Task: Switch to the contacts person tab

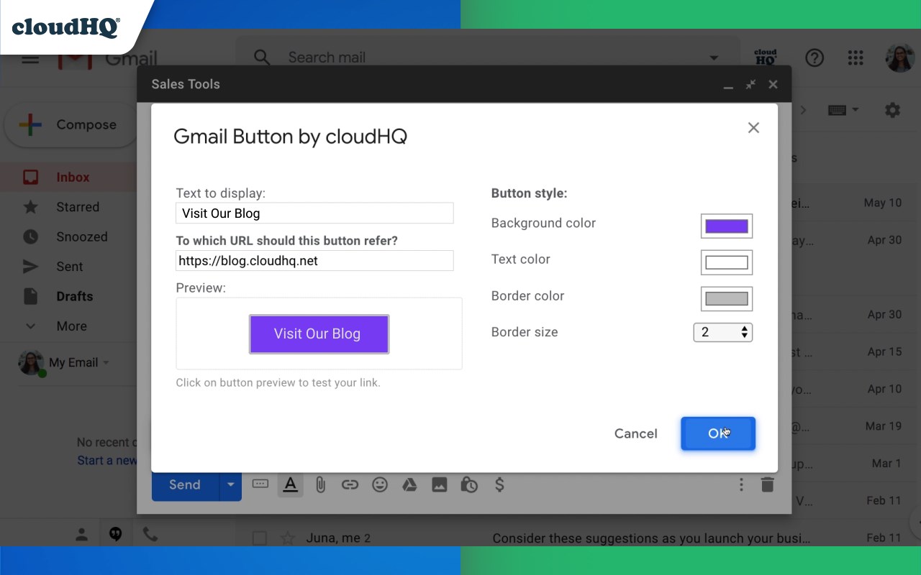Action: point(82,534)
